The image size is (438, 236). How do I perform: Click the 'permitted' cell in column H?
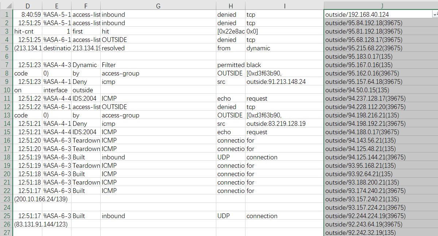[x=230, y=65]
